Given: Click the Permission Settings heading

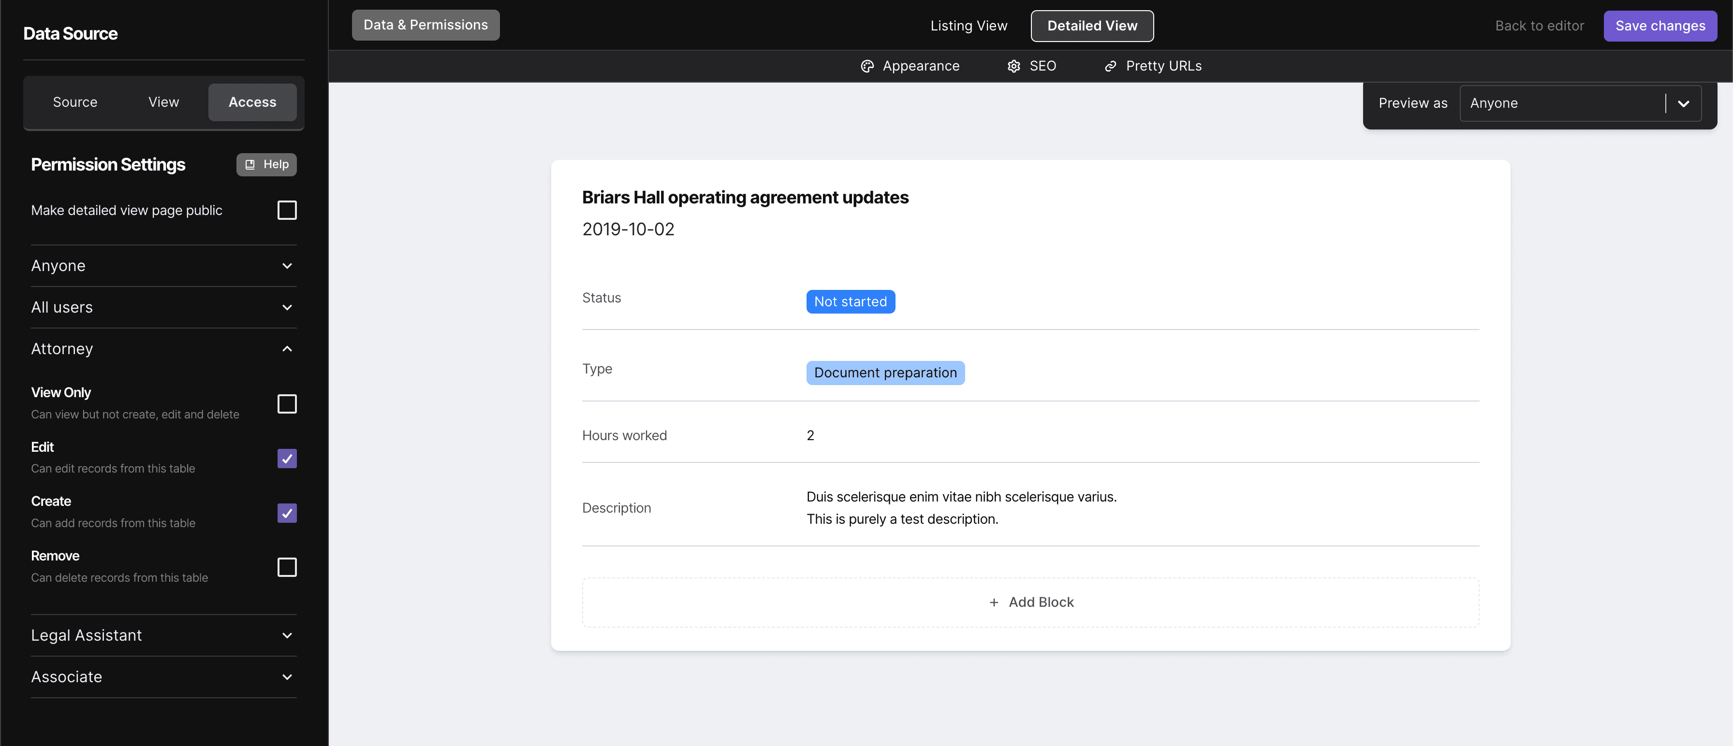Looking at the screenshot, I should [108, 165].
